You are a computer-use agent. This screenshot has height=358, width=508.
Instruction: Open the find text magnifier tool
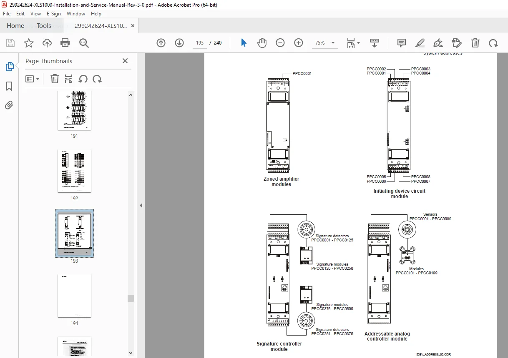(84, 43)
